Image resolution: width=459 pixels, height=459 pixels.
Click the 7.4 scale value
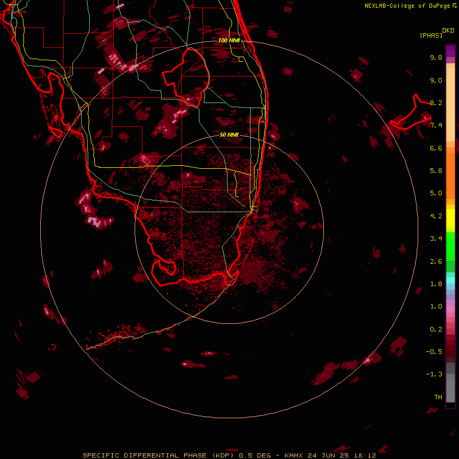[x=436, y=125]
